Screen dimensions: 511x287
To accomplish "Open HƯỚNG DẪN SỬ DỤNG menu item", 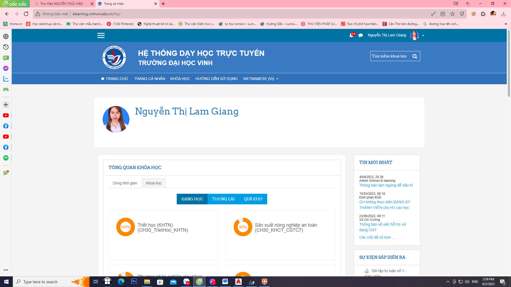I will 216,79.
